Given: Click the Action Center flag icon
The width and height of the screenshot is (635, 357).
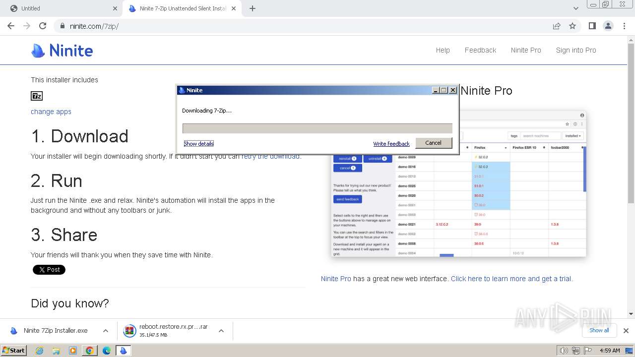Looking at the screenshot, I should (x=588, y=351).
